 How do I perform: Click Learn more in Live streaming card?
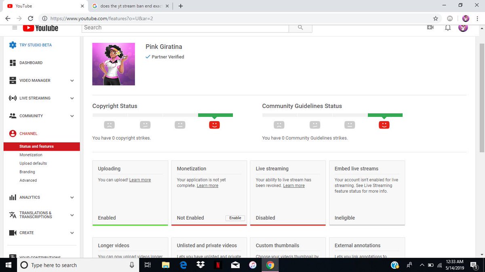(294, 185)
